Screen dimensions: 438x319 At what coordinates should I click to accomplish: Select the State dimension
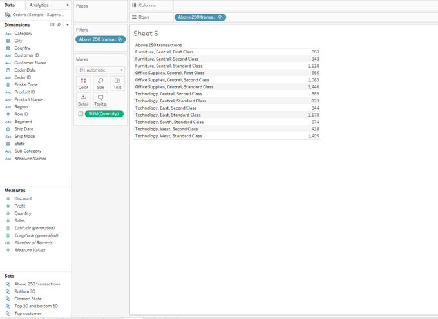pos(19,144)
